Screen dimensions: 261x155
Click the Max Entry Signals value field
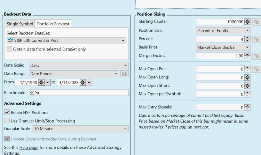220,108
